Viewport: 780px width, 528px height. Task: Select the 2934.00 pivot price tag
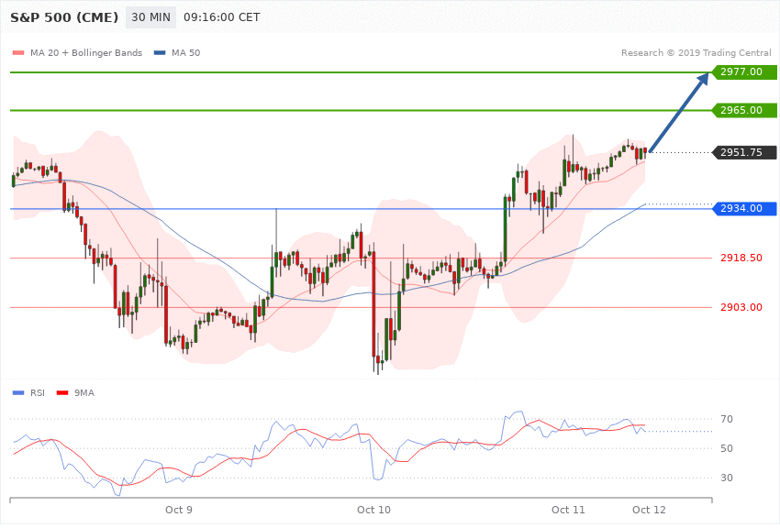(x=744, y=209)
